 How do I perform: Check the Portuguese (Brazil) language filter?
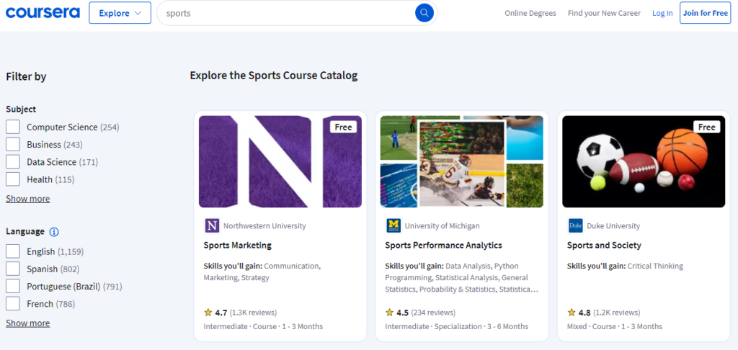click(x=13, y=287)
